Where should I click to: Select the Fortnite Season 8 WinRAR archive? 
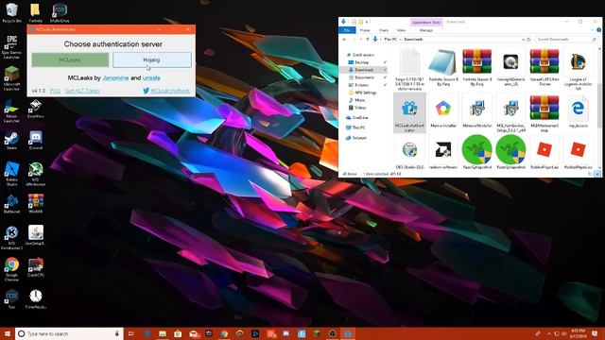(476, 67)
